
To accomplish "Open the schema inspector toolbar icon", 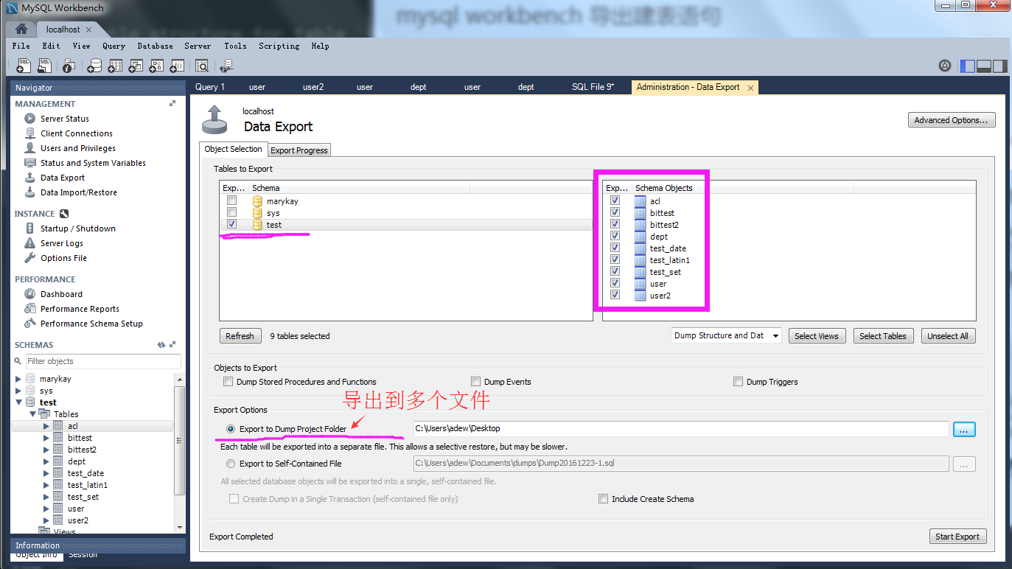I will click(69, 66).
